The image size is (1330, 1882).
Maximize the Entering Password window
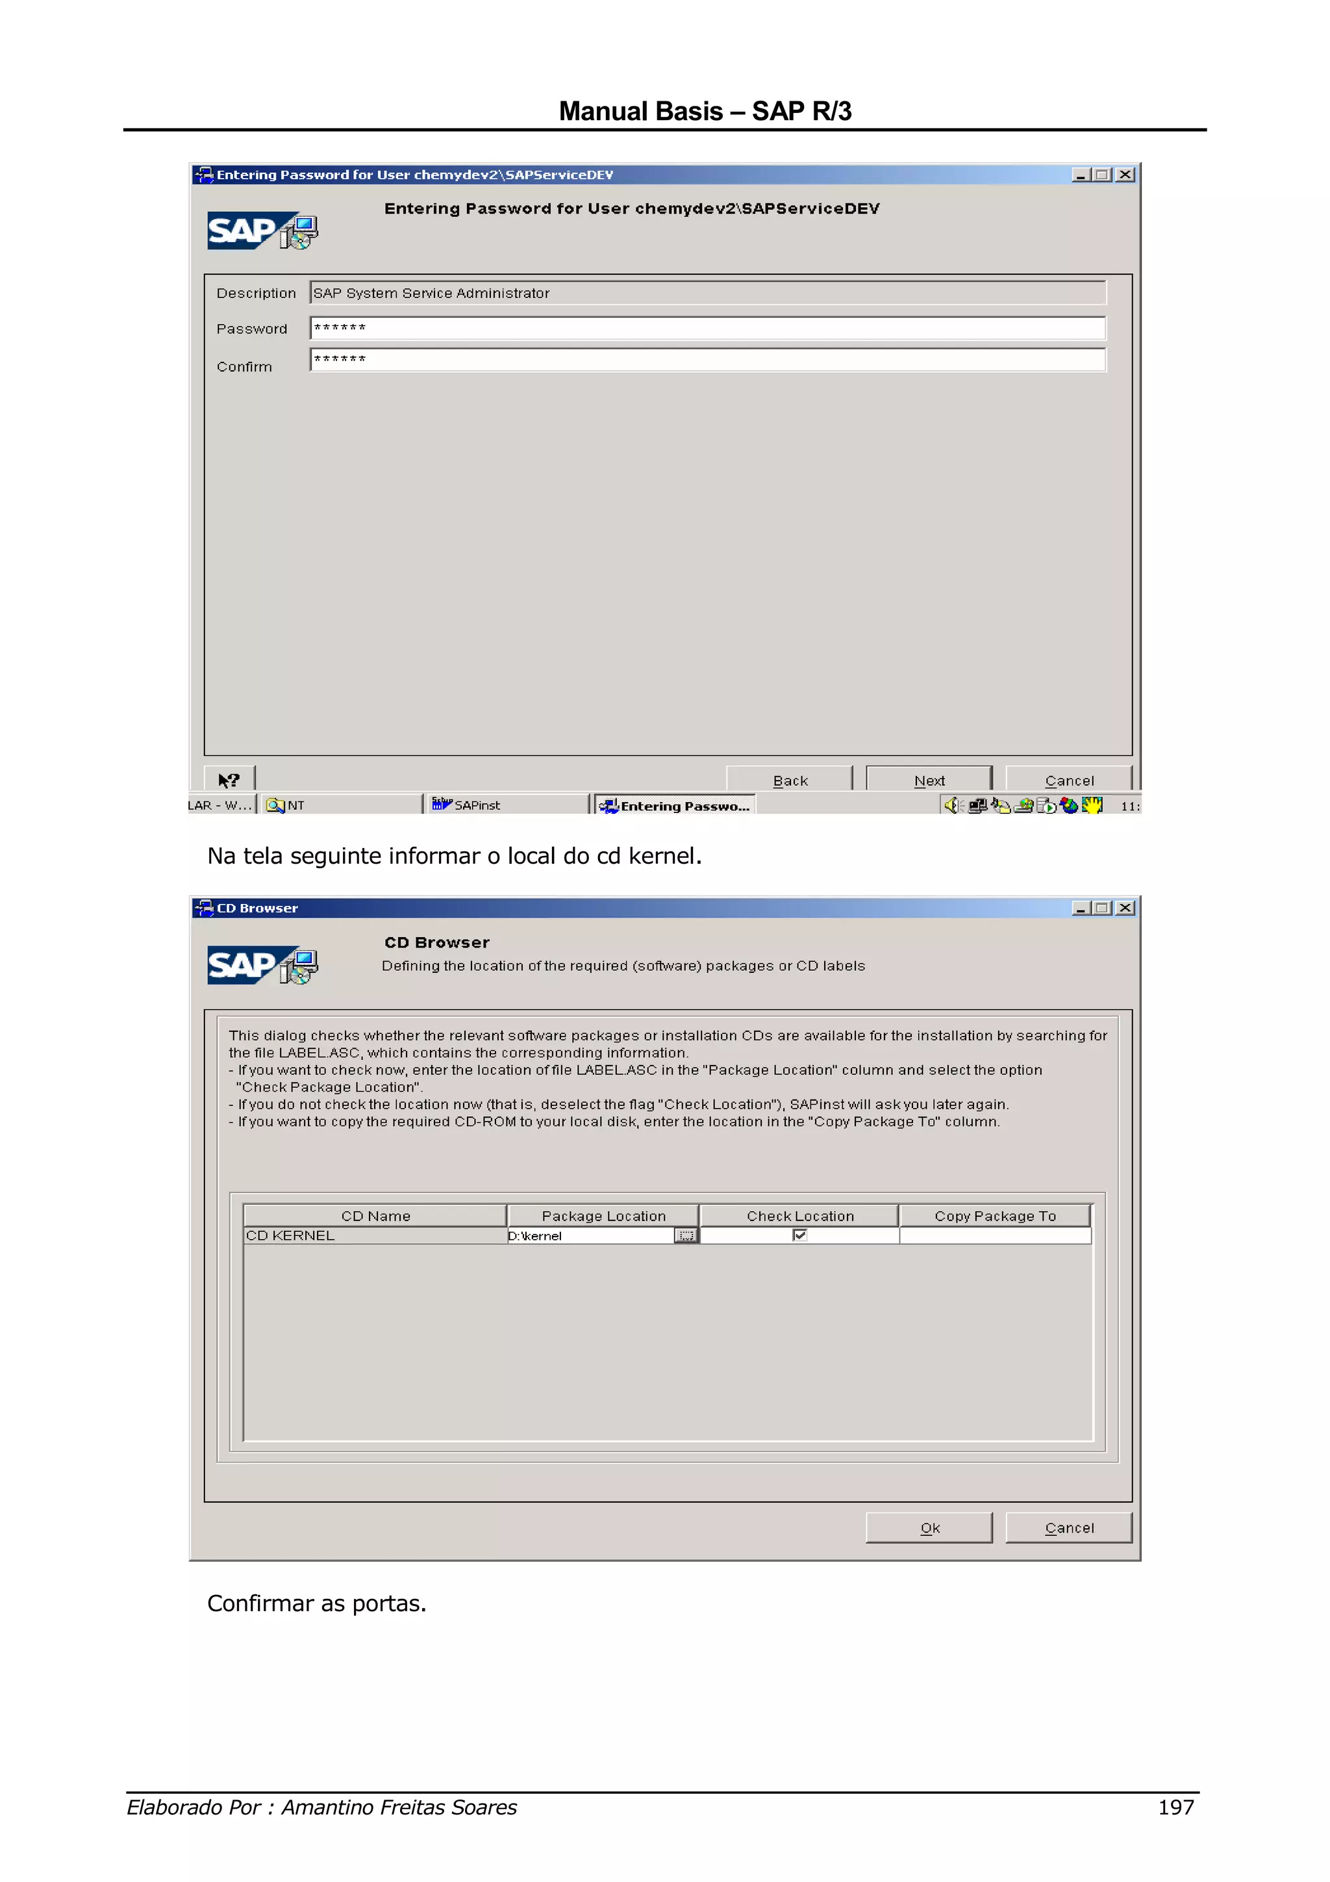1102,175
